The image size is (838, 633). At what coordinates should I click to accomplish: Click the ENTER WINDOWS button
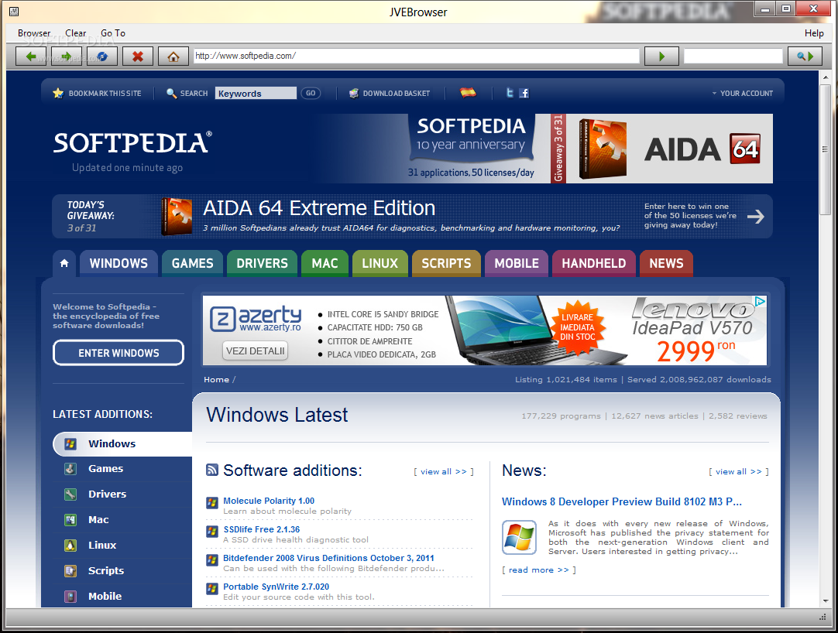click(x=118, y=353)
